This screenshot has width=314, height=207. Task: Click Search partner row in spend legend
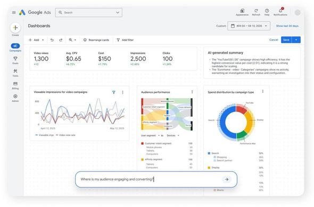tap(238, 160)
